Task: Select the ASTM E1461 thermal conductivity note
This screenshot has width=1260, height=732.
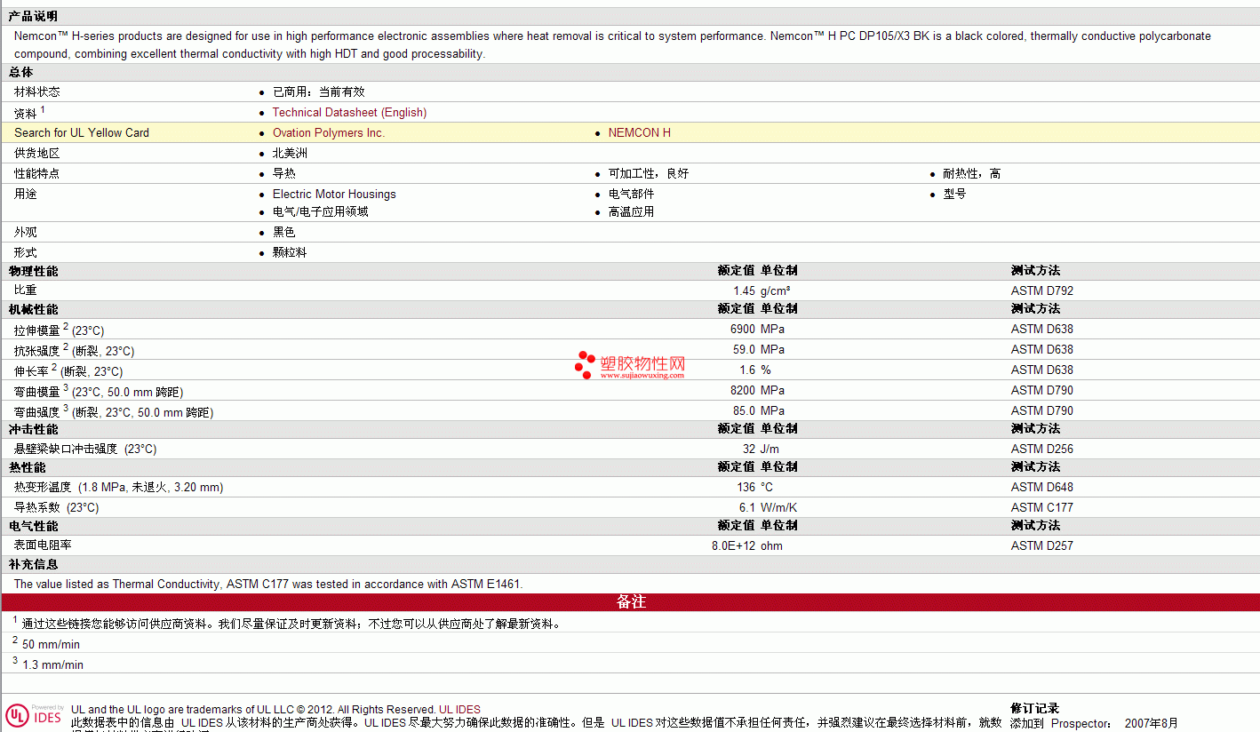Action: click(x=268, y=585)
